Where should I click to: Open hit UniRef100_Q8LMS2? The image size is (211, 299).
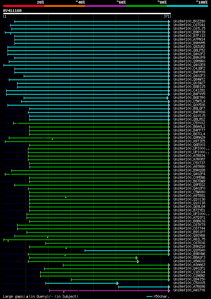pyautogui.click(x=189, y=120)
